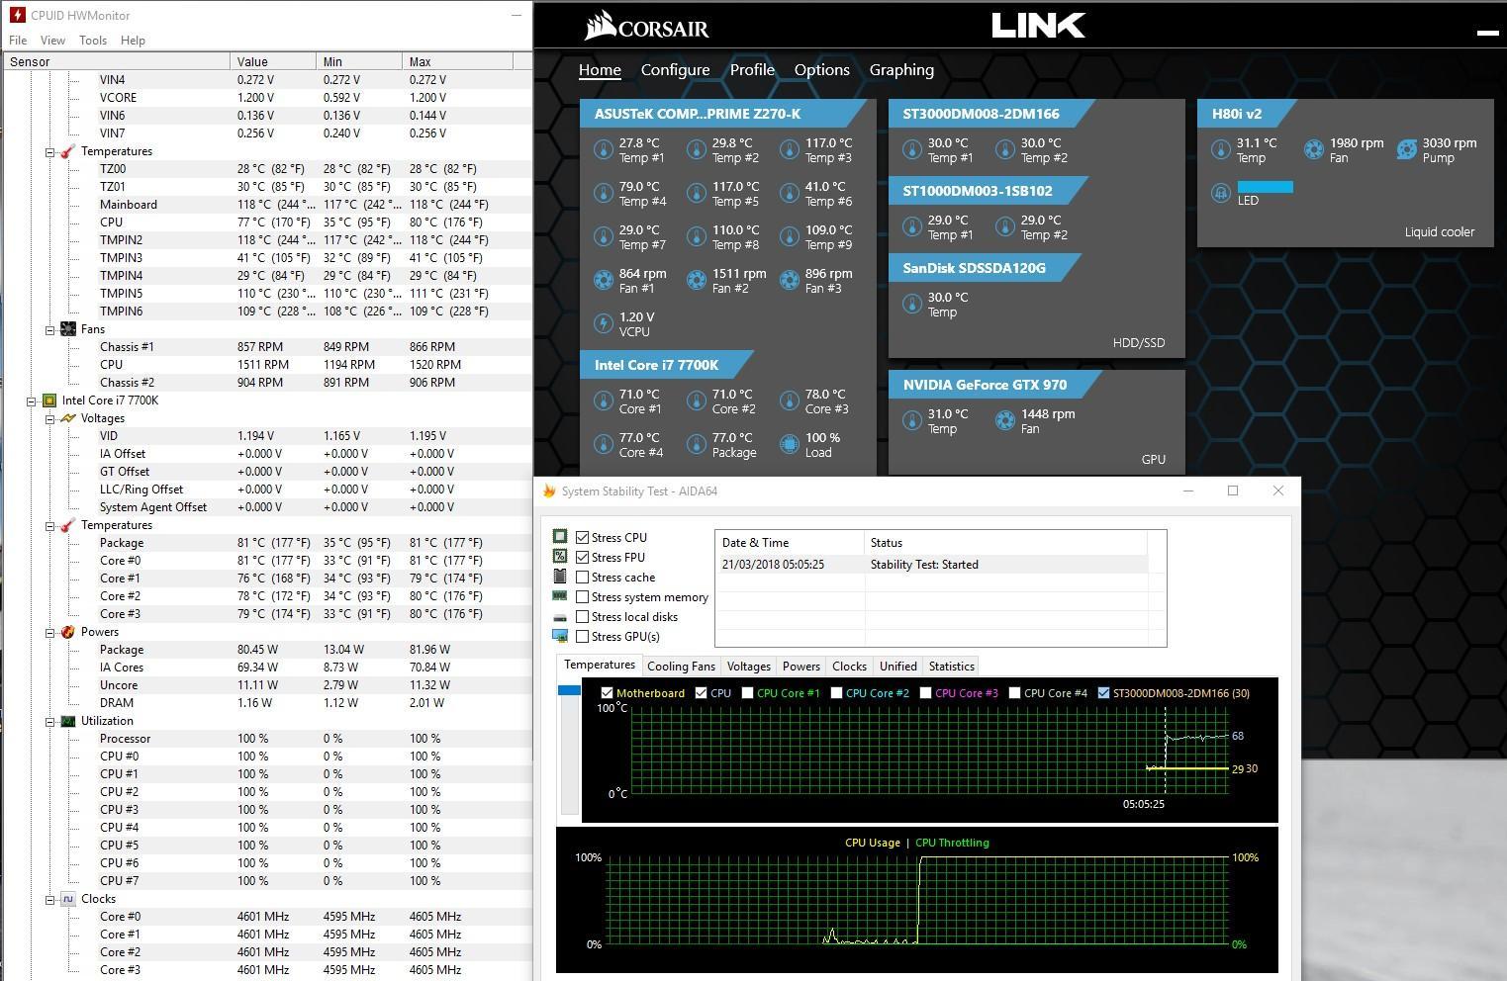Screen dimensions: 1507x981
Task: Open Graphing in Corsair Link
Action: click(901, 70)
